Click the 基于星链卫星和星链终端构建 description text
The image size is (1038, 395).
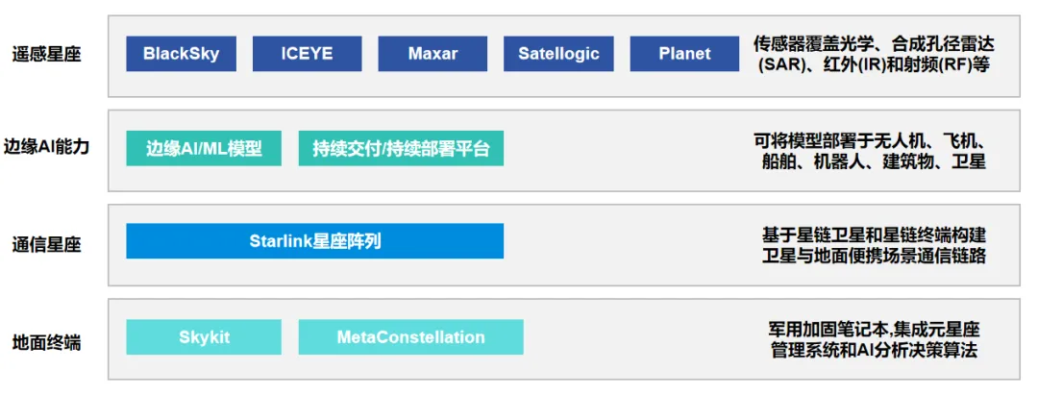click(x=872, y=235)
